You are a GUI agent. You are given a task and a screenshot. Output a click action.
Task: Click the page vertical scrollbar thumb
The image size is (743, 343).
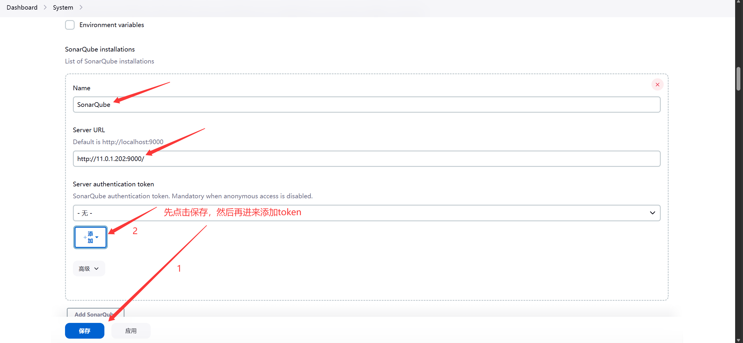pos(738,79)
